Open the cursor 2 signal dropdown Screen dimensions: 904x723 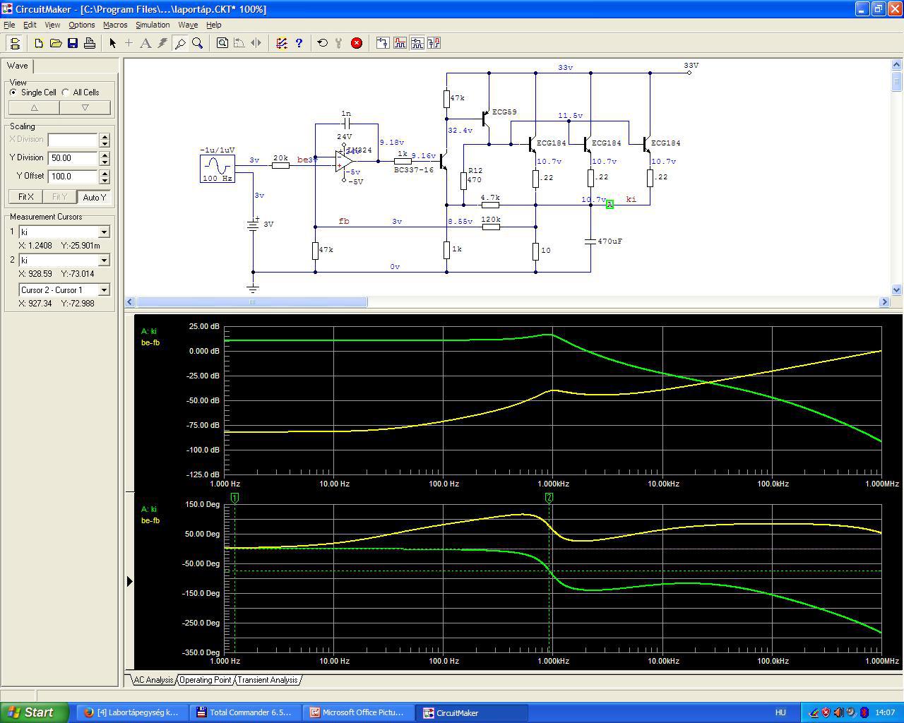(x=104, y=261)
